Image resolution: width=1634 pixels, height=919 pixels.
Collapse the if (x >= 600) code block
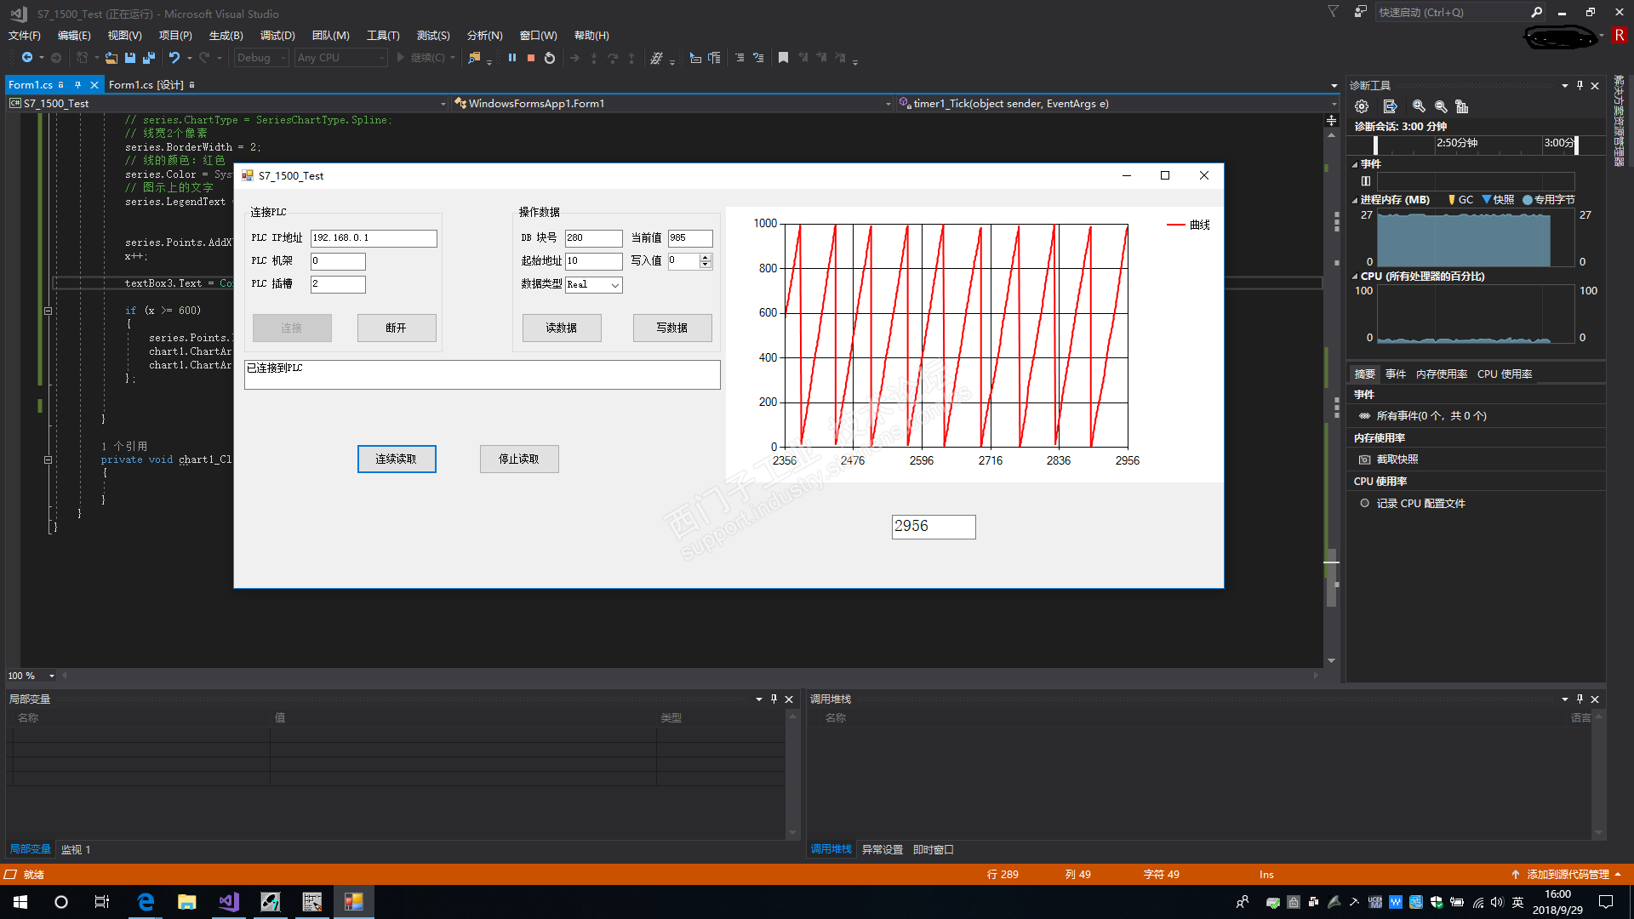(x=49, y=311)
